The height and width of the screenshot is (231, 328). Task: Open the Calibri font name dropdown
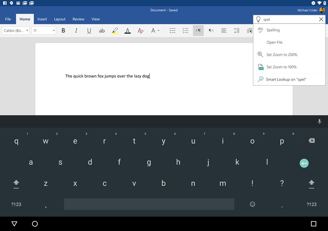16,31
